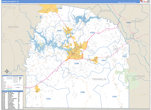Click the GRUNDY county label
The height and width of the screenshot is (110, 151).
[137, 21]
